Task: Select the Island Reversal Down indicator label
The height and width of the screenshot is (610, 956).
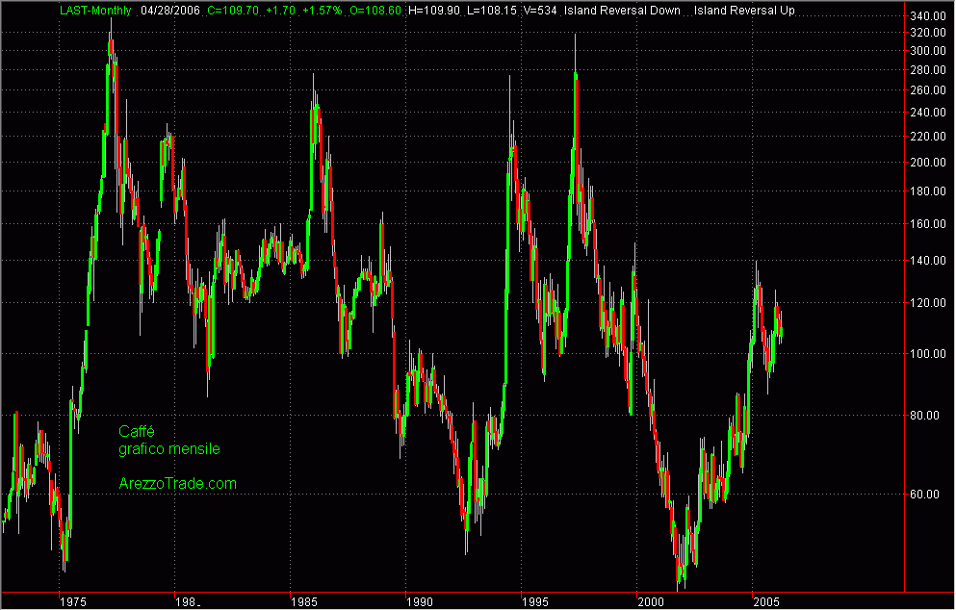Action: pos(623,11)
